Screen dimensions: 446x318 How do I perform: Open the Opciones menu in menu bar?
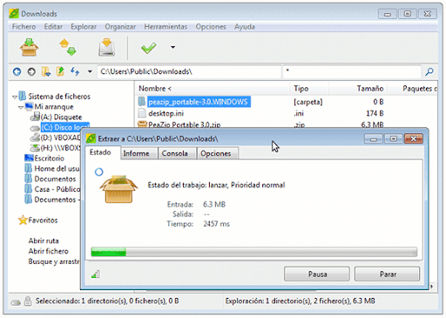pyautogui.click(x=211, y=27)
